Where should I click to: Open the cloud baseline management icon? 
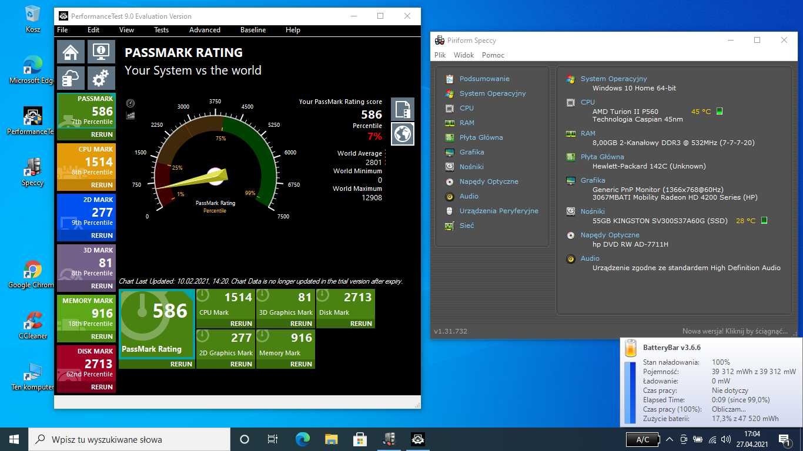tap(71, 78)
